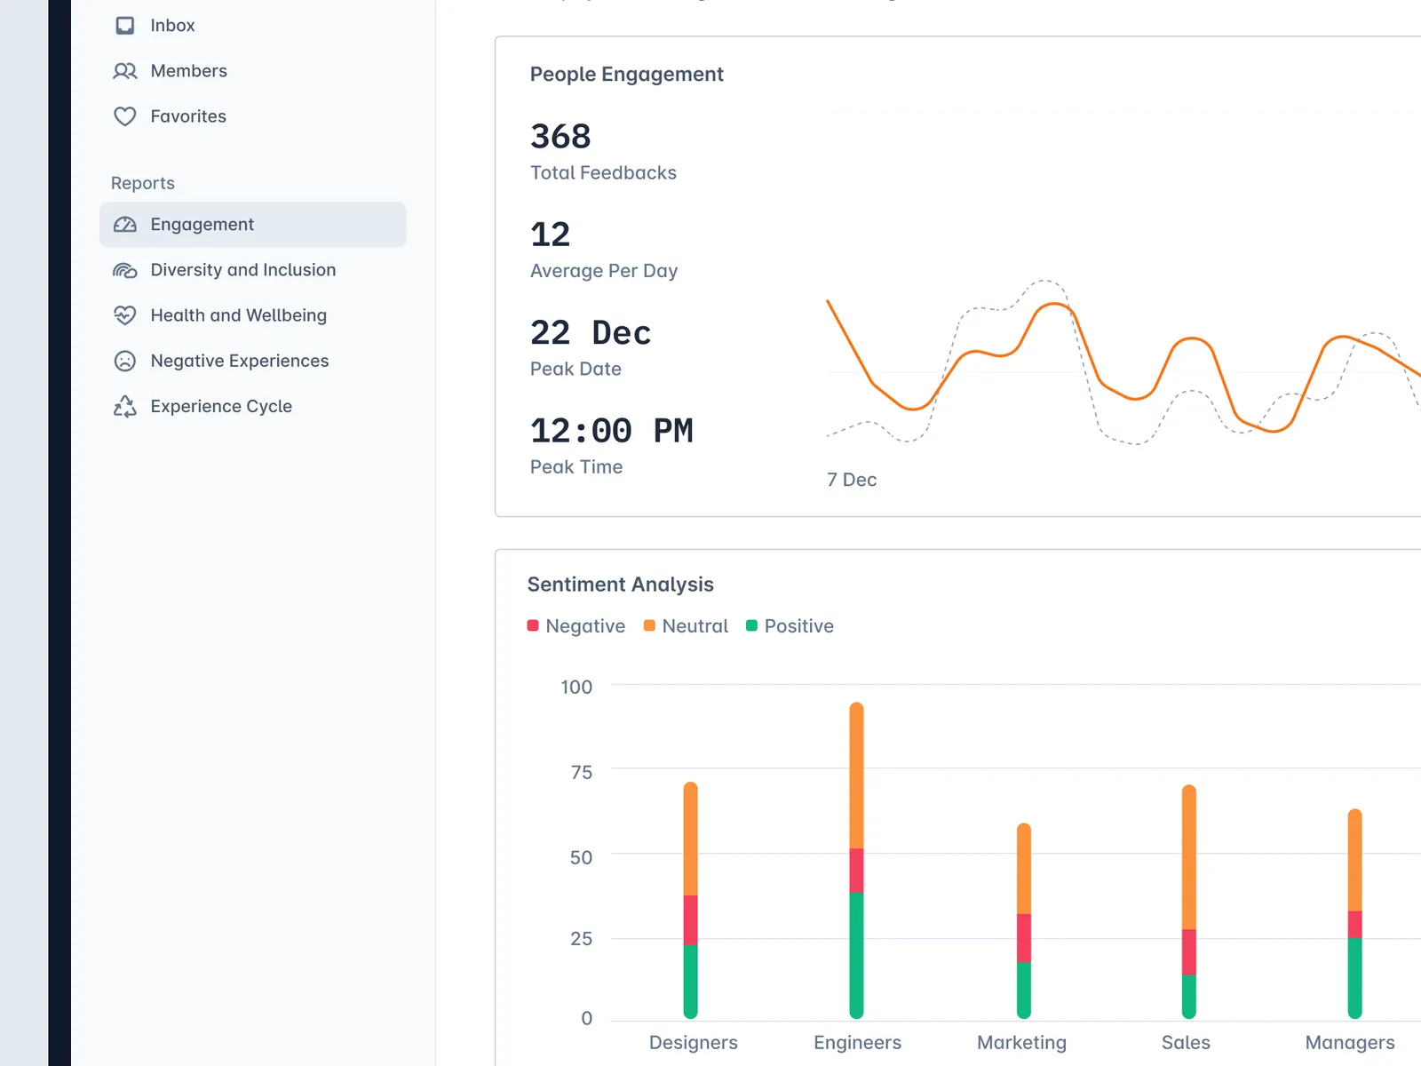Click the Members people icon
This screenshot has width=1421, height=1066.
(x=125, y=71)
